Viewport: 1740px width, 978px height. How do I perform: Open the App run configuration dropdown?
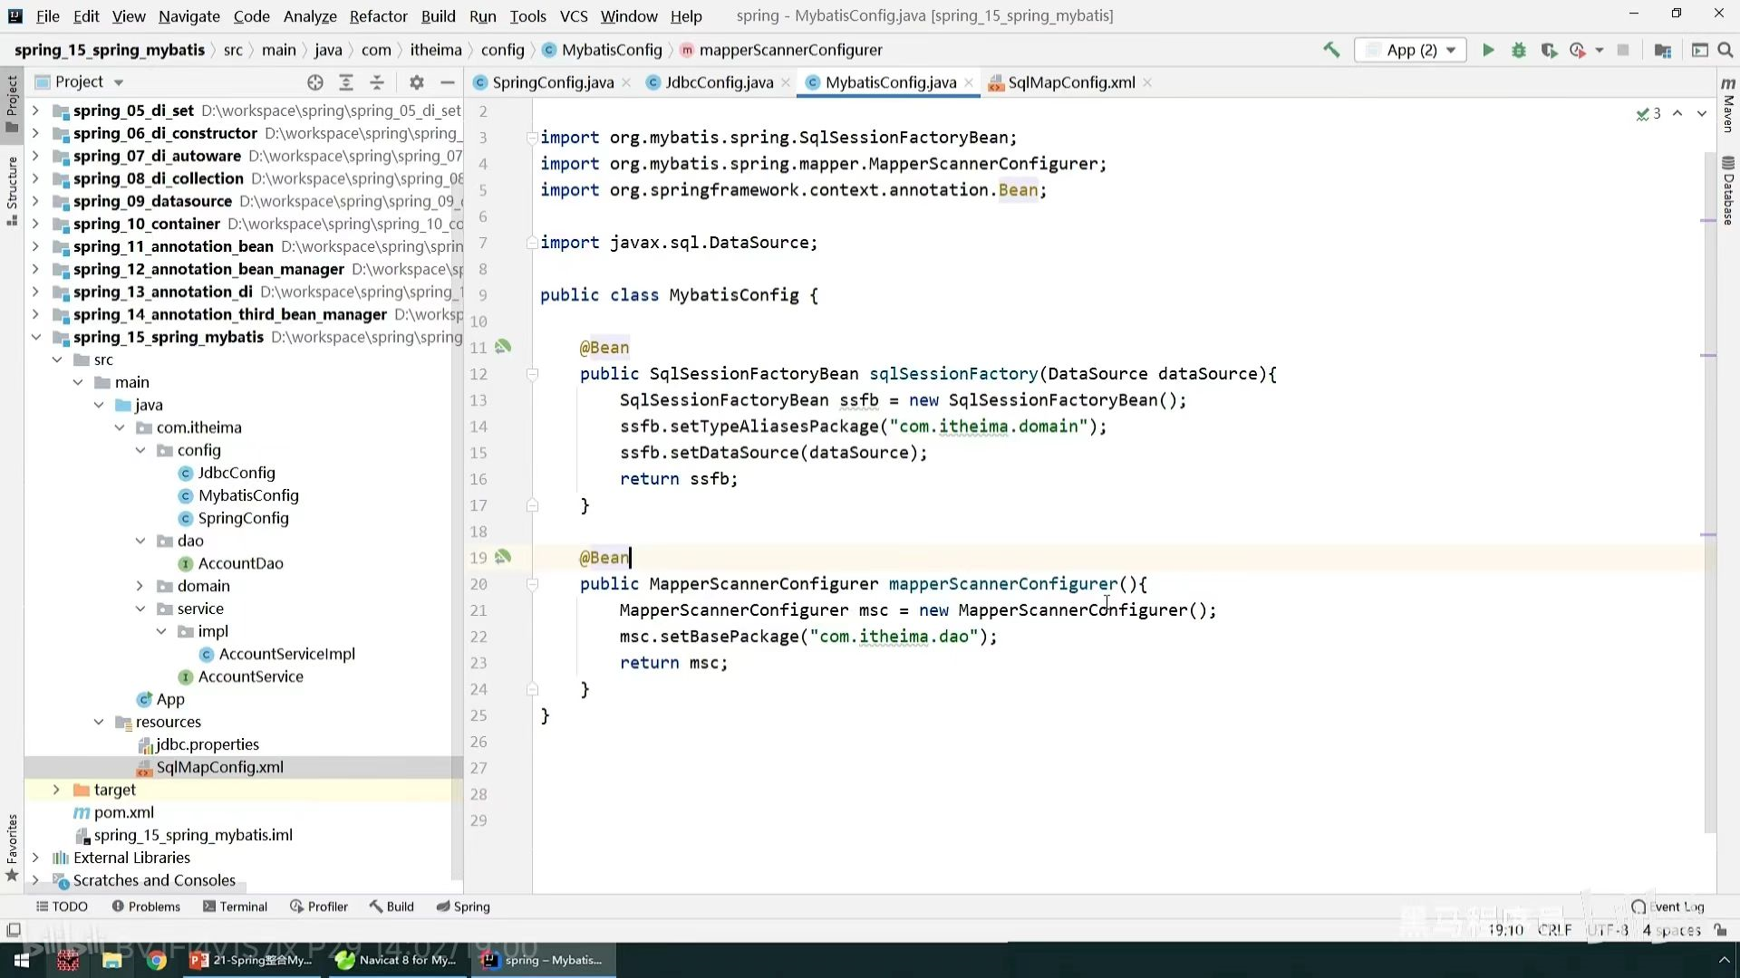coord(1410,50)
